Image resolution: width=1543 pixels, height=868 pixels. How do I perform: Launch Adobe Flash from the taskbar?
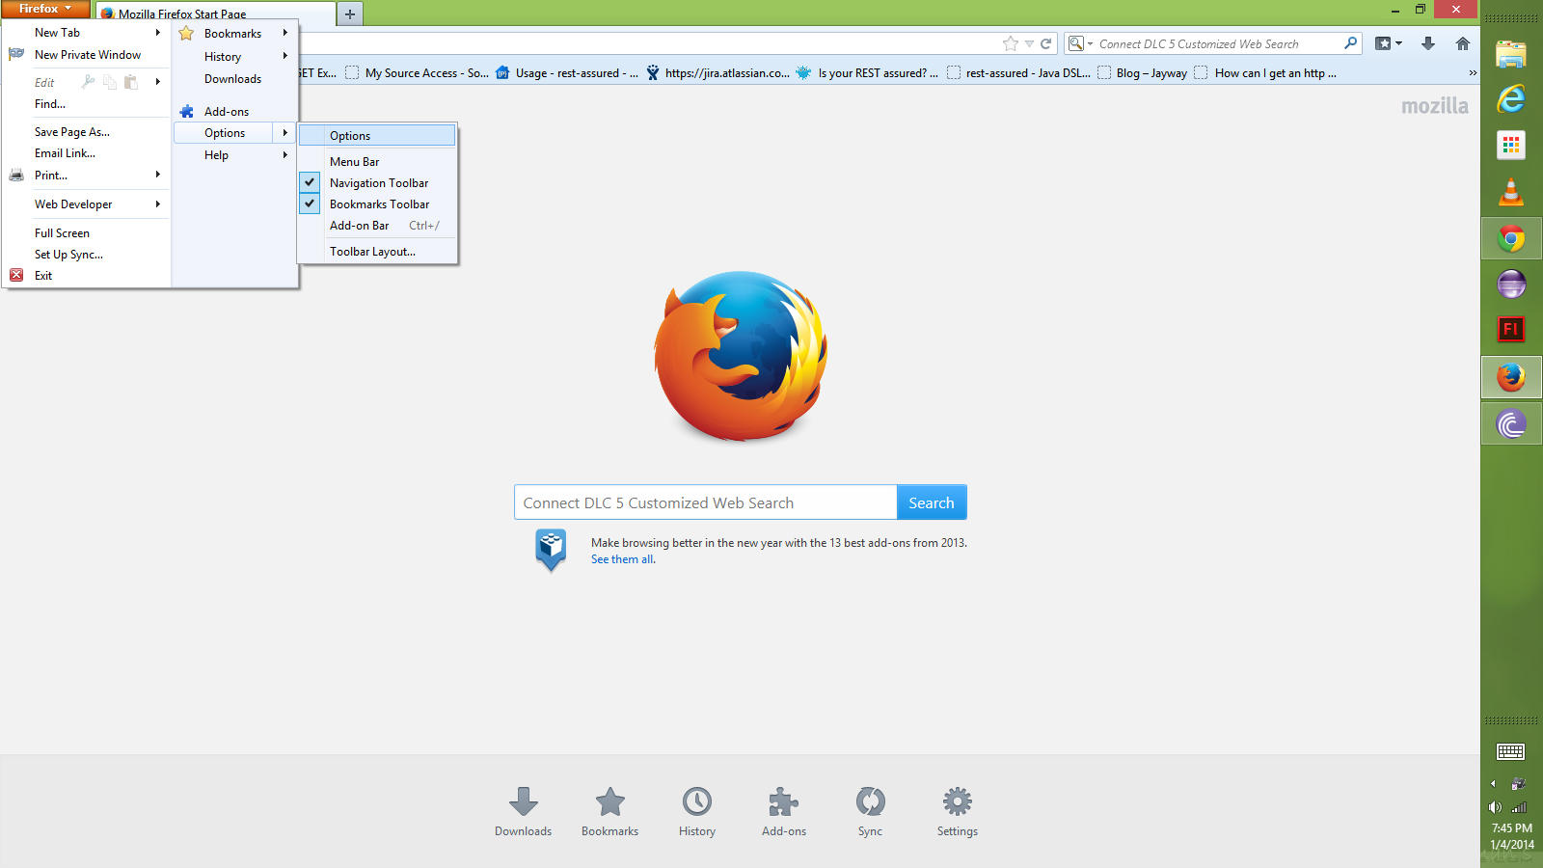[1511, 329]
